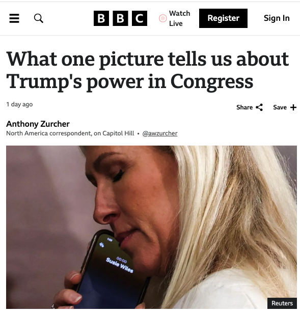Click the author name Anthony Zurcher
The width and height of the screenshot is (300, 313).
(38, 124)
